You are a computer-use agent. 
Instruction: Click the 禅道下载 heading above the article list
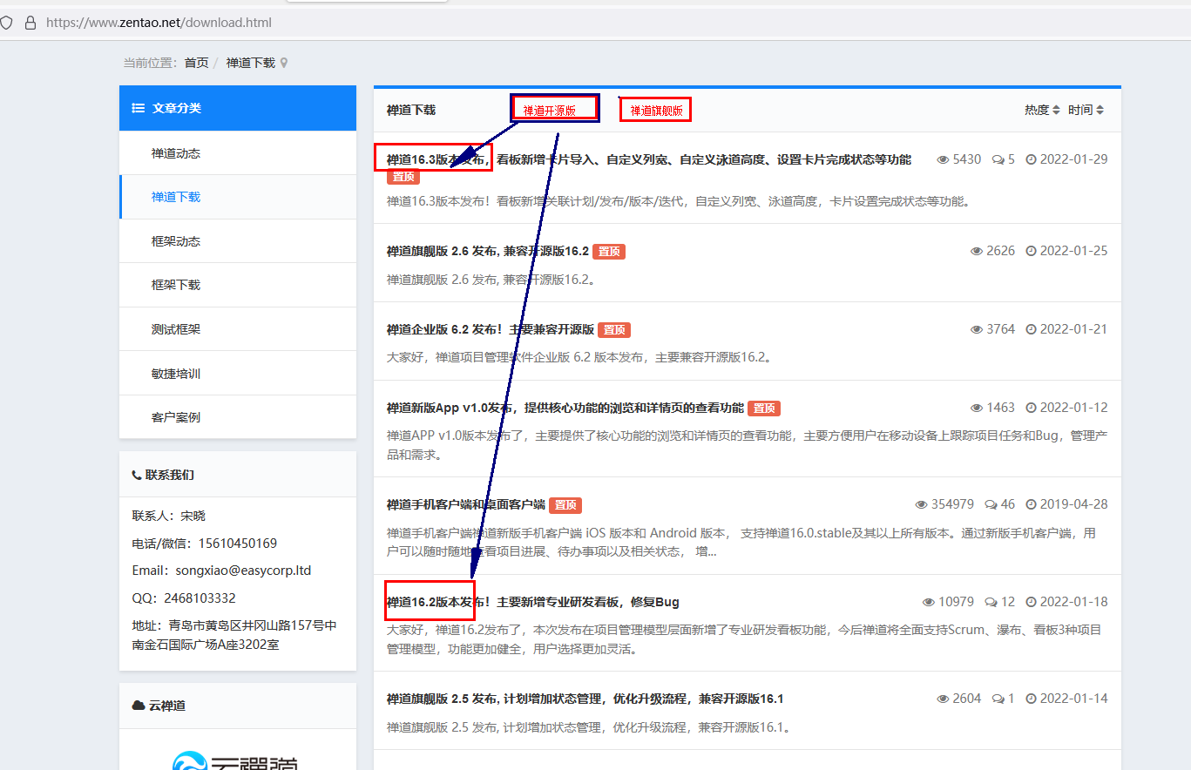(x=411, y=110)
